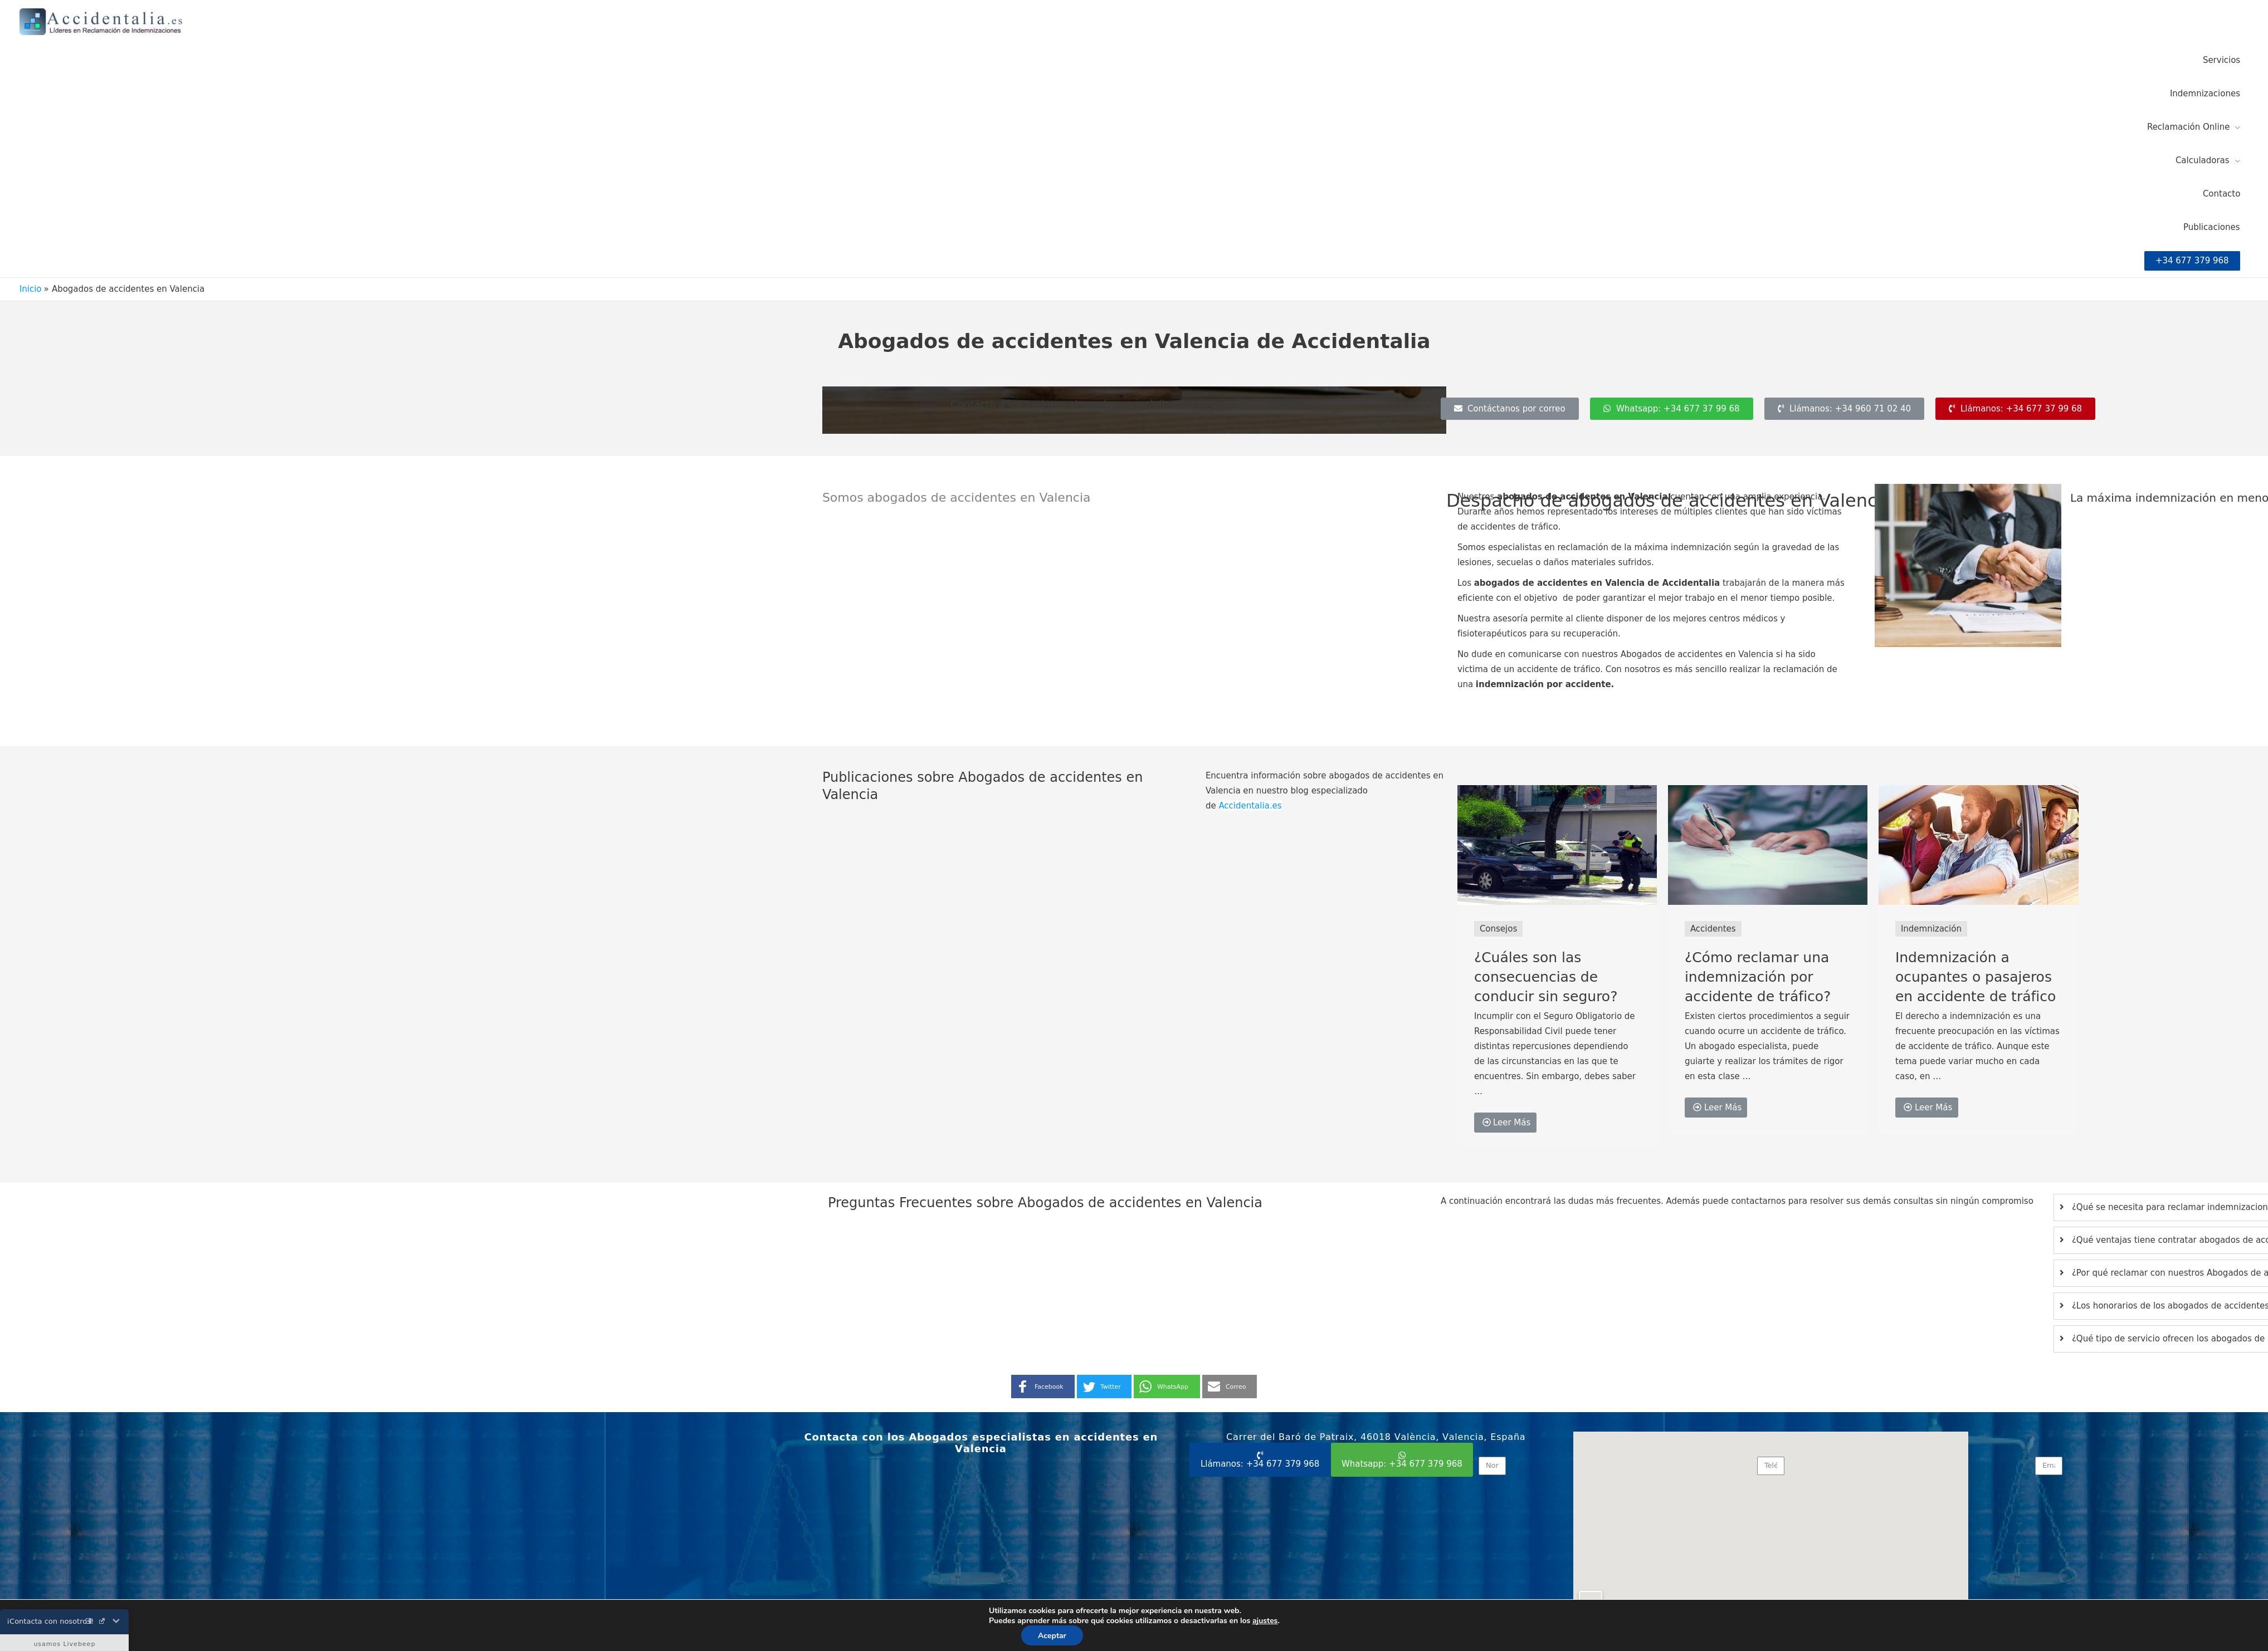Follow the Accidentalia.es blog link
This screenshot has width=2268, height=1651.
point(1249,806)
